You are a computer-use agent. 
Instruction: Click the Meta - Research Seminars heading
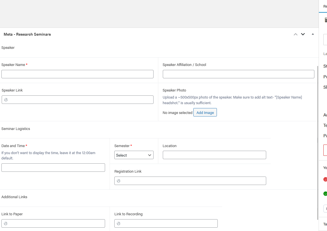click(x=27, y=34)
